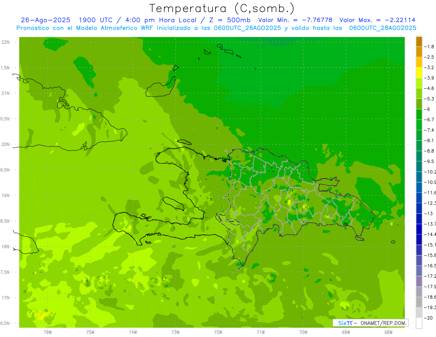Click the '1900 UTC' time text
This screenshot has width=436, height=337.
pos(96,20)
